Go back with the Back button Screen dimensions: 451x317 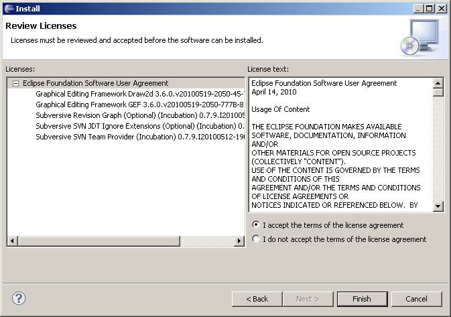coord(257,299)
